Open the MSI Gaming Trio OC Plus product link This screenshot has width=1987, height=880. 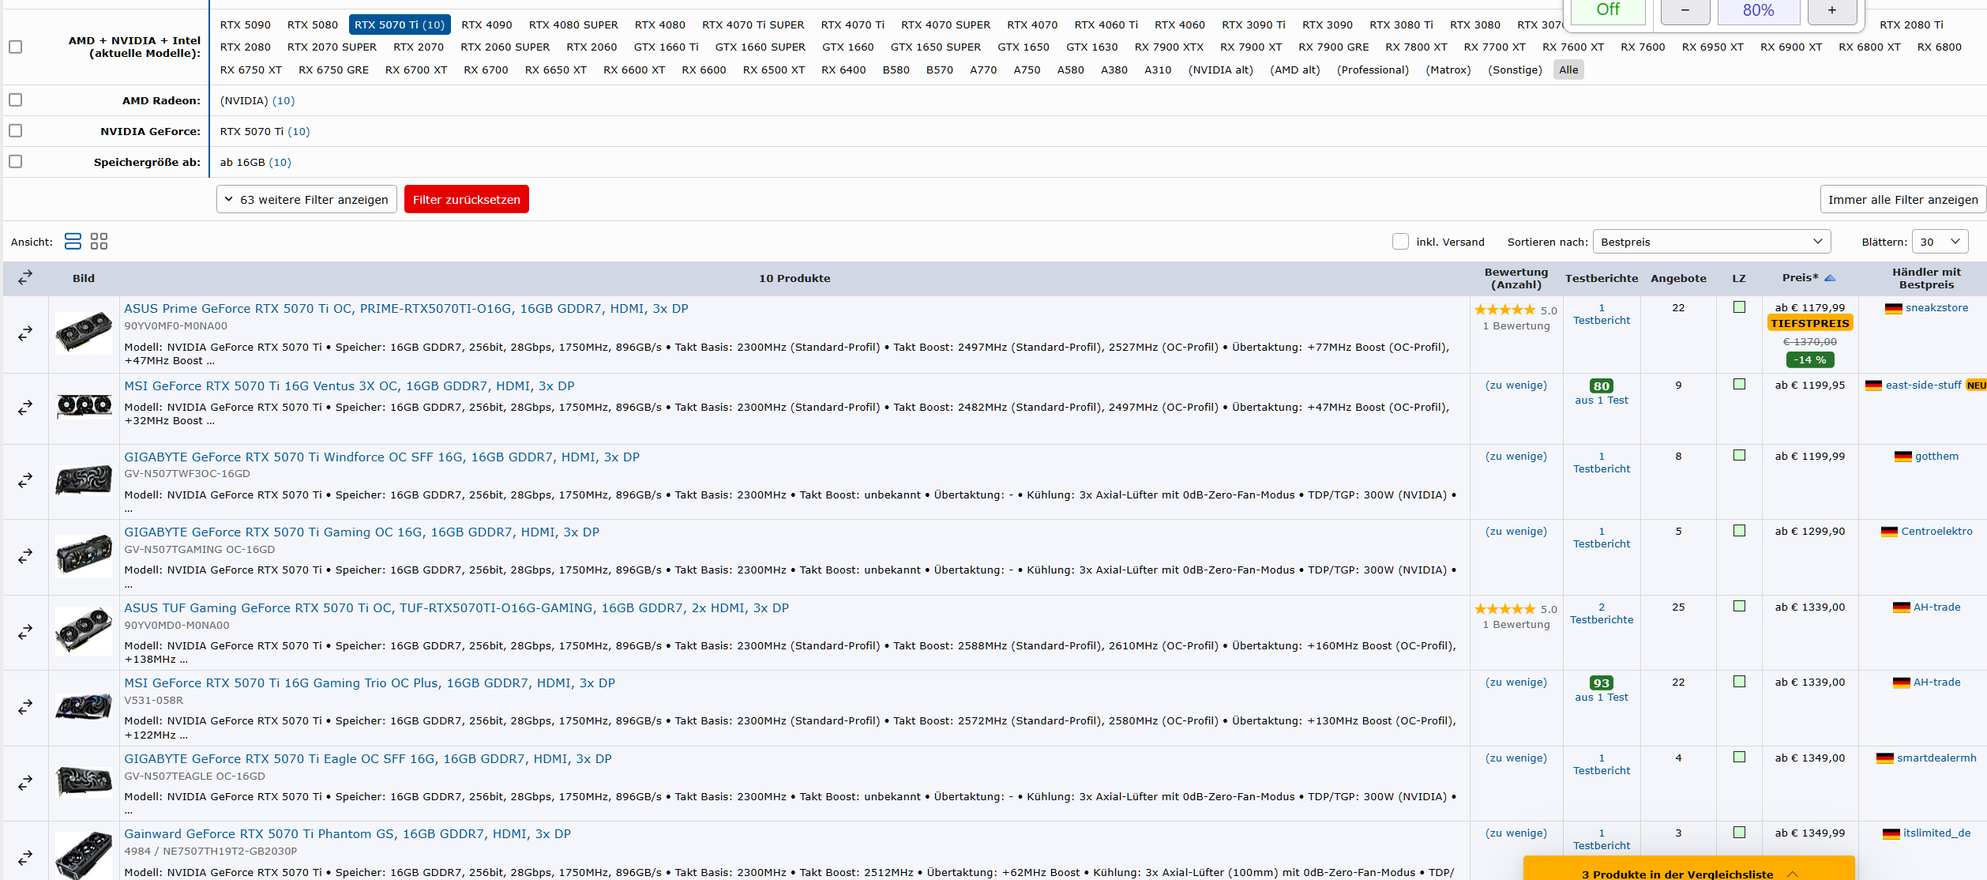pyautogui.click(x=370, y=683)
